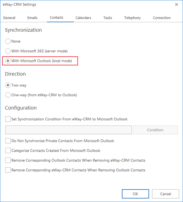This screenshot has height=202, width=183.
Task: Select the Contacts tab
Action: pyautogui.click(x=56, y=18)
